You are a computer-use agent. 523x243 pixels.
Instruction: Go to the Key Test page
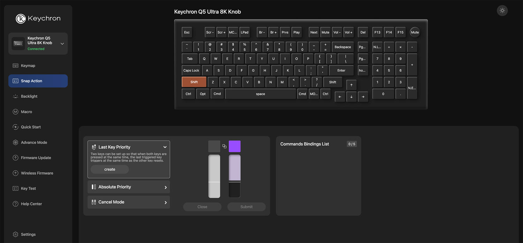[28, 188]
